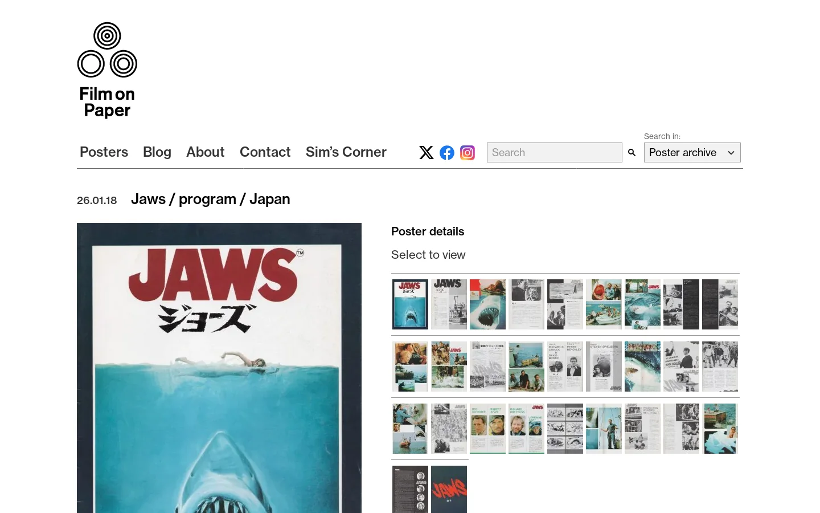820x513 pixels.
Task: Select thumbnail with Richard Dreyfuss and Lorraine Gary
Action: pyautogui.click(x=526, y=429)
